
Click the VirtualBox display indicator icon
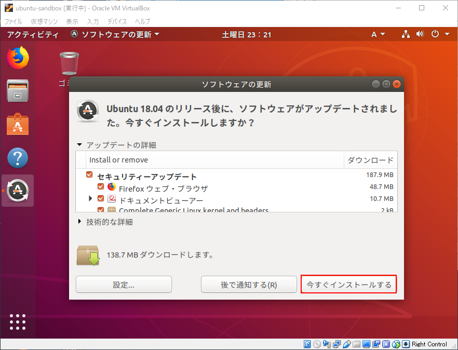click(366, 344)
